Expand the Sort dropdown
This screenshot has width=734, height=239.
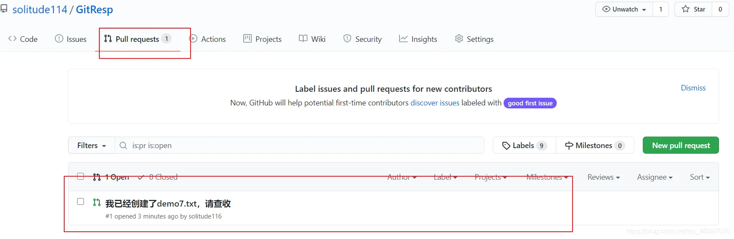click(x=699, y=177)
